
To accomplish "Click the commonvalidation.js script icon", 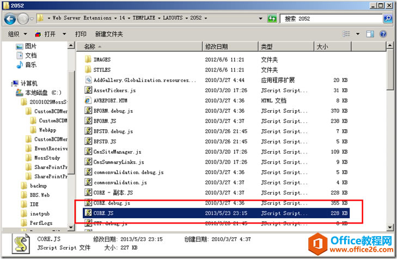I will pyautogui.click(x=88, y=182).
